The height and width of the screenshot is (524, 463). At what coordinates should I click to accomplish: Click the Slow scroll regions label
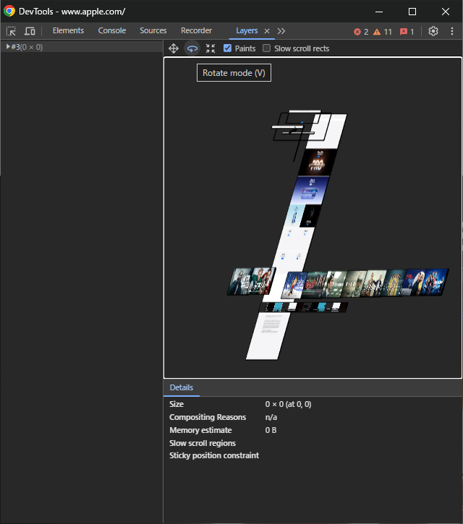pyautogui.click(x=203, y=443)
